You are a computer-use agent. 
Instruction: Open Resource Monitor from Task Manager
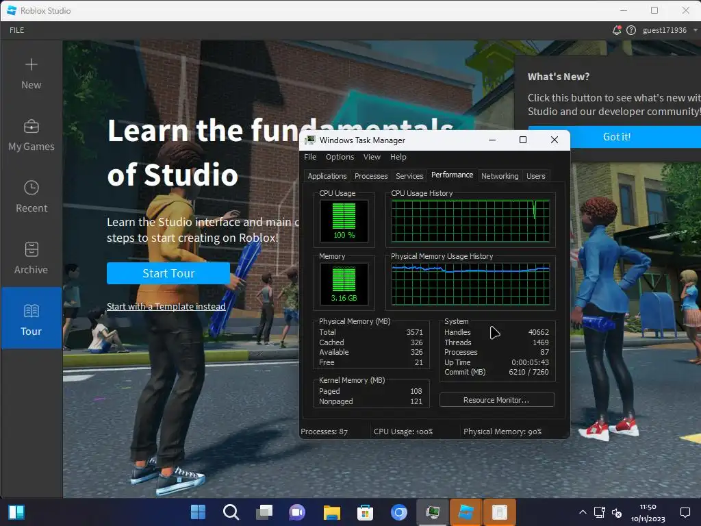click(497, 400)
